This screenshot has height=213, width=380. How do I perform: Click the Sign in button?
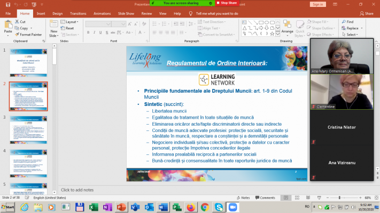click(x=317, y=4)
